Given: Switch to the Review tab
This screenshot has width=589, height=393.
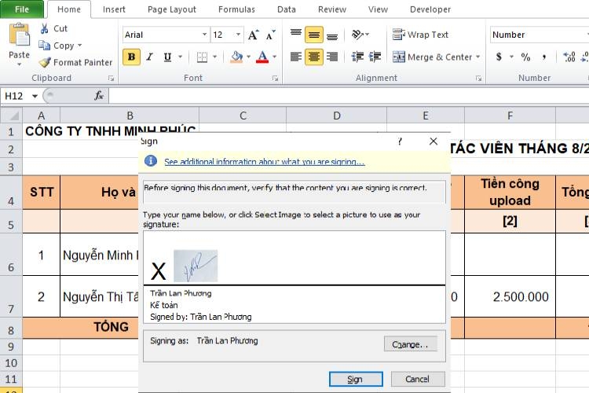Looking at the screenshot, I should point(332,9).
